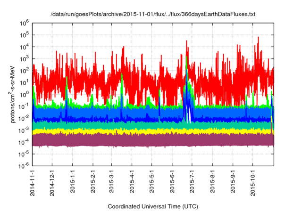Click the 2015-7-1 date label

192,181
